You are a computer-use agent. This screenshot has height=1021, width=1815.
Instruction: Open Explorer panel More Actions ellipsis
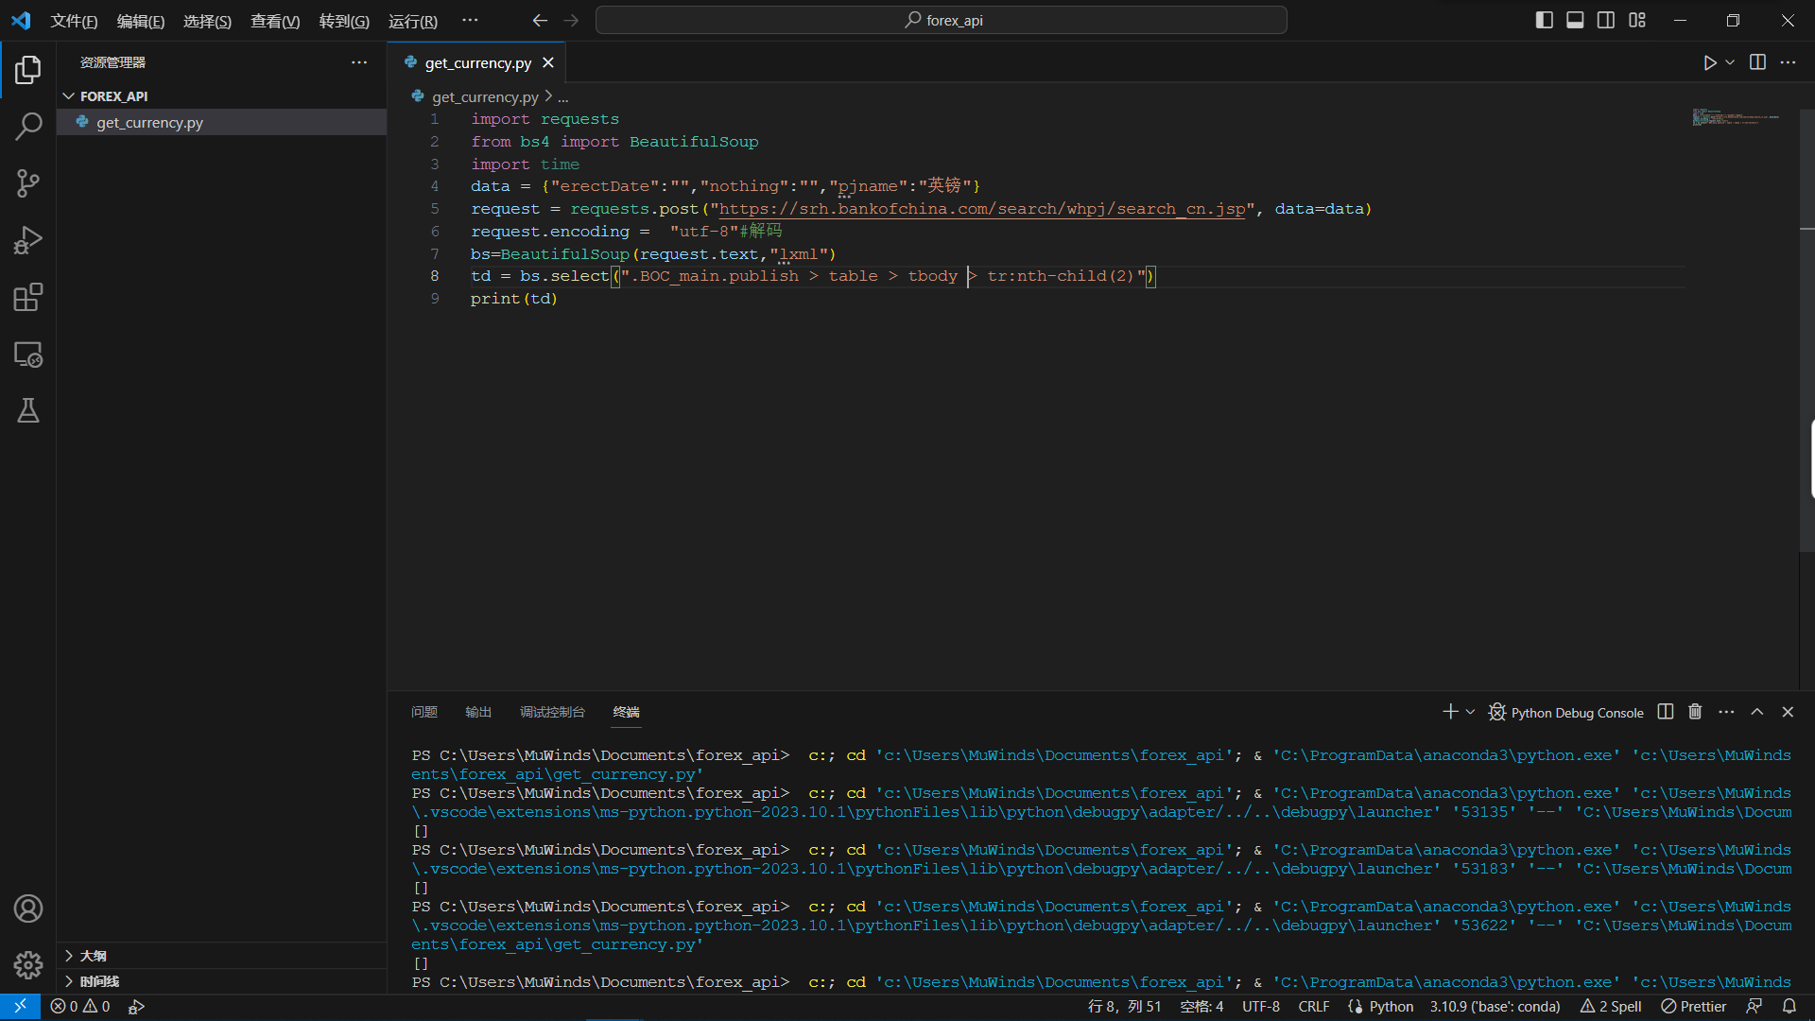(359, 62)
